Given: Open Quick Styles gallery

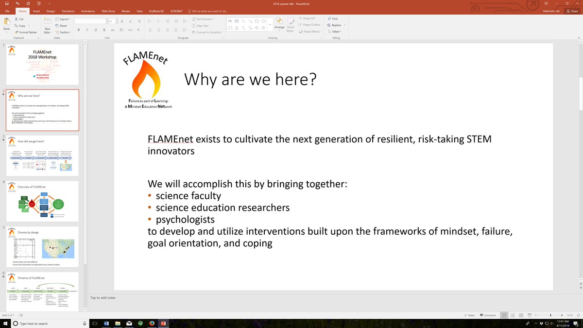Looking at the screenshot, I should pyautogui.click(x=290, y=24).
